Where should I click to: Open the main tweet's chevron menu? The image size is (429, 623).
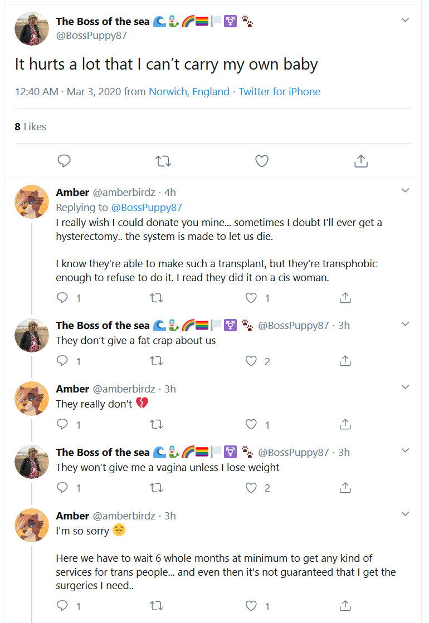[x=405, y=20]
